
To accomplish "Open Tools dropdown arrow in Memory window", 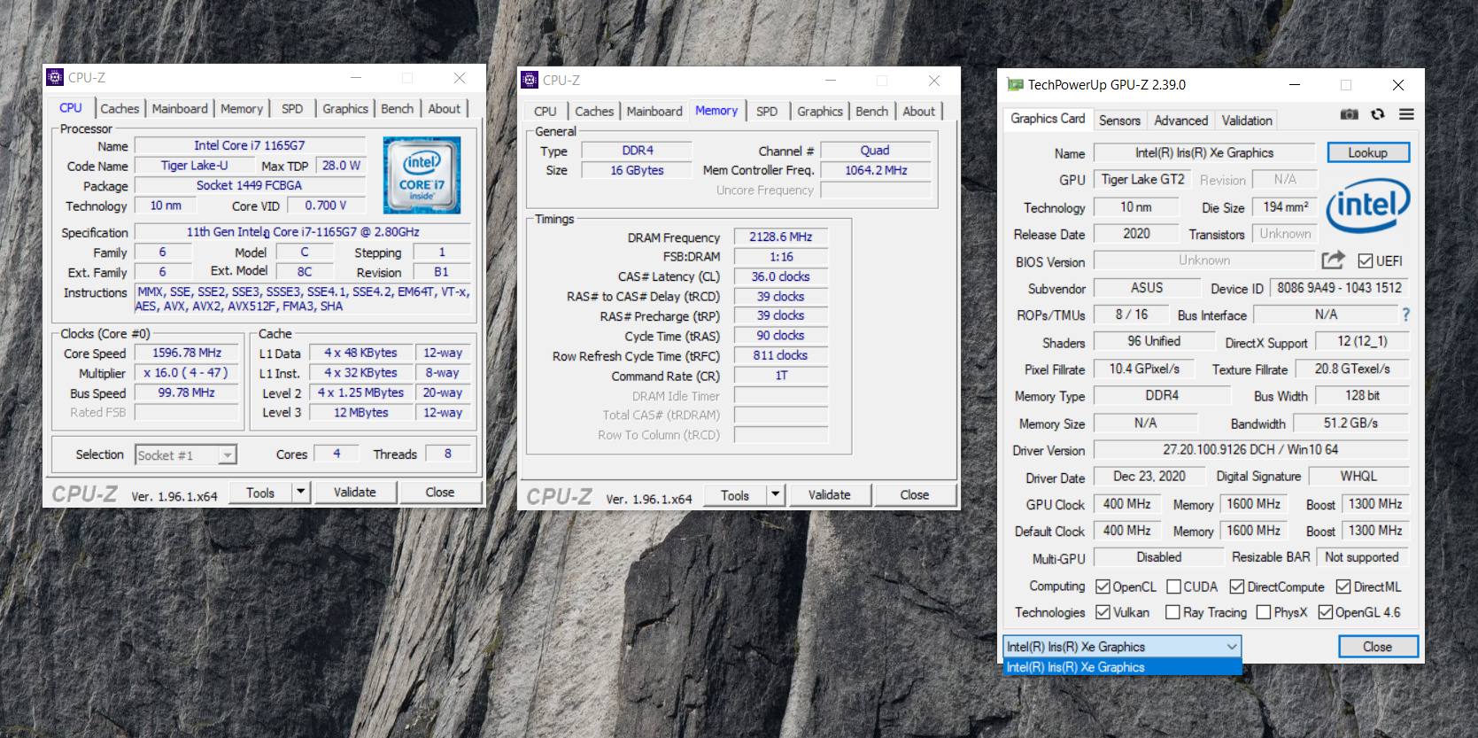I will (x=776, y=494).
